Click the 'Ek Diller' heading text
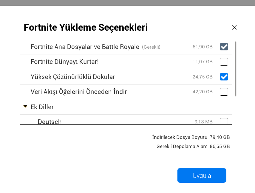255x193 pixels. click(42, 107)
